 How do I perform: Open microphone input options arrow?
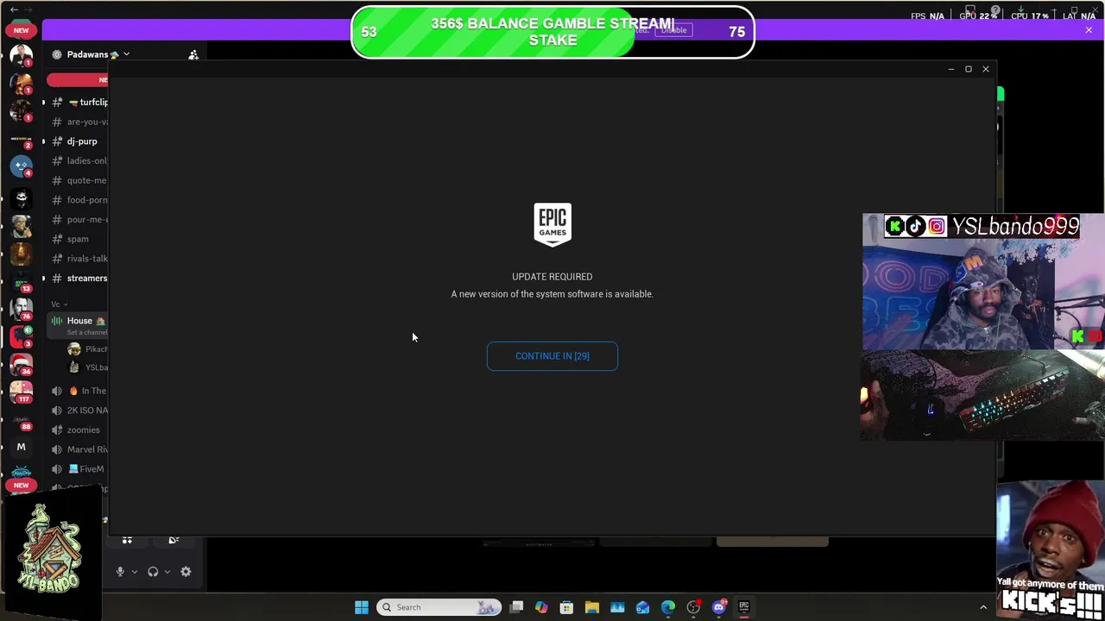tap(134, 572)
